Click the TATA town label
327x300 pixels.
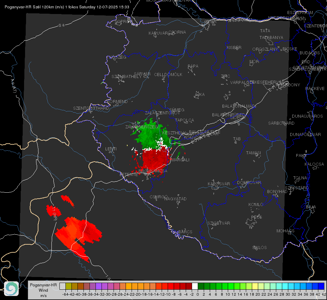265,31
